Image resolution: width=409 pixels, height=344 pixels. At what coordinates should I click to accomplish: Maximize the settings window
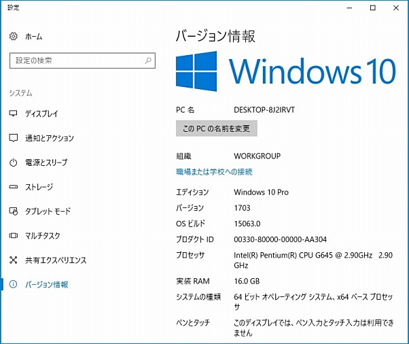coord(373,8)
